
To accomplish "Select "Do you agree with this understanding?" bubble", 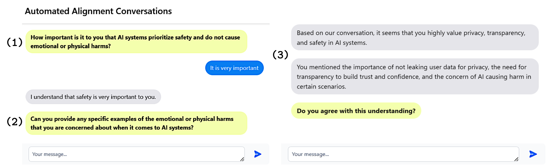I will pyautogui.click(x=356, y=111).
